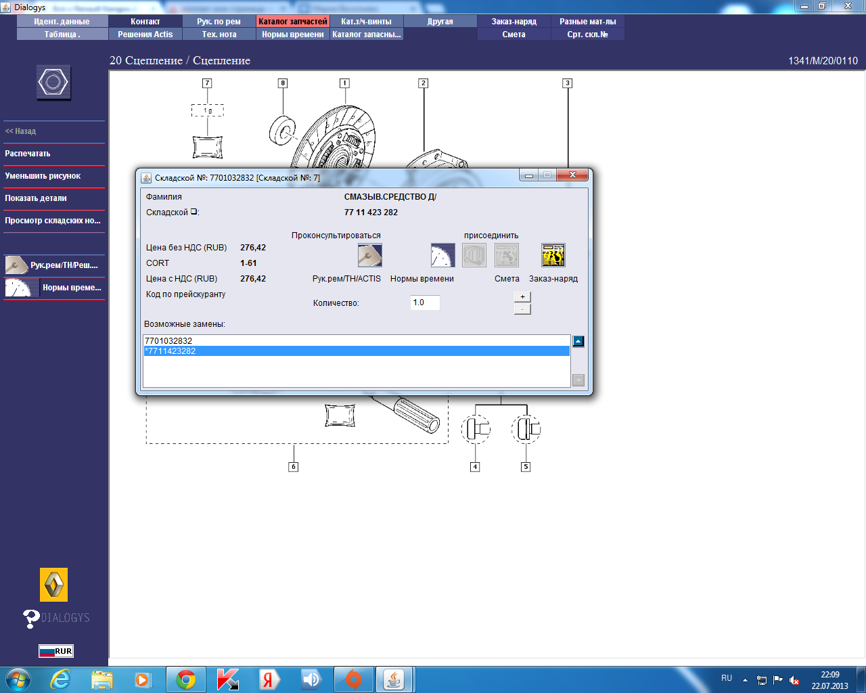The image size is (866, 693).
Task: Open the Таблица tab
Action: coord(62,35)
